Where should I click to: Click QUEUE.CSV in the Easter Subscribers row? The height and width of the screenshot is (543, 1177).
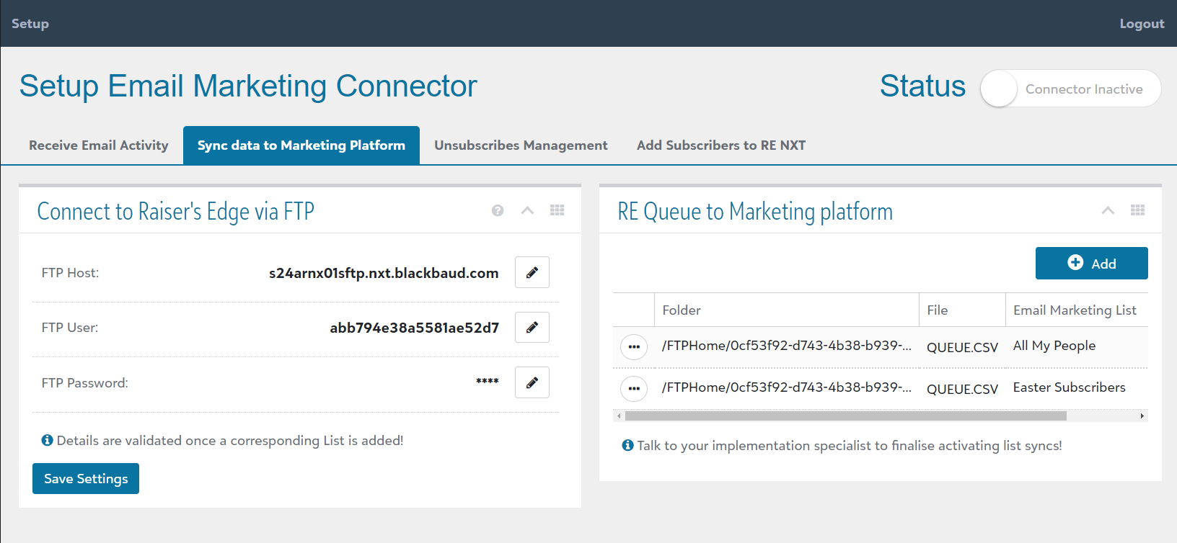[962, 389]
